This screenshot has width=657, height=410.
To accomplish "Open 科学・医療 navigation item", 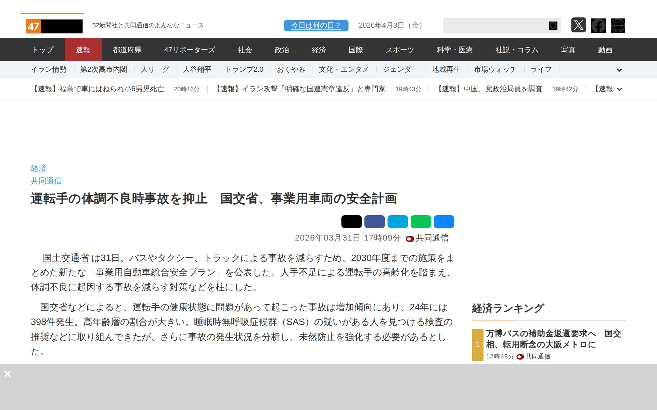I will click(454, 50).
